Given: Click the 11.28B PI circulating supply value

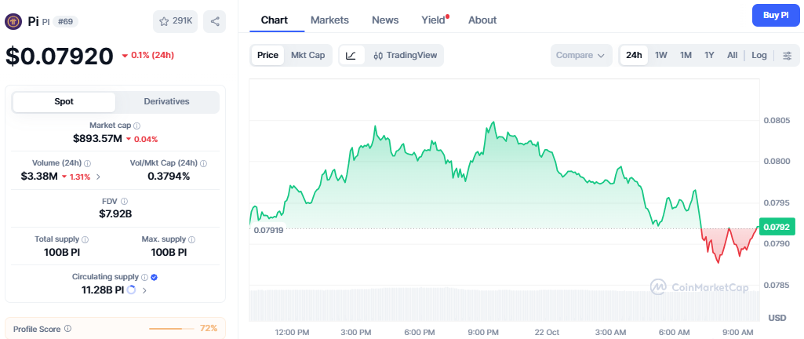Looking at the screenshot, I should tap(103, 290).
